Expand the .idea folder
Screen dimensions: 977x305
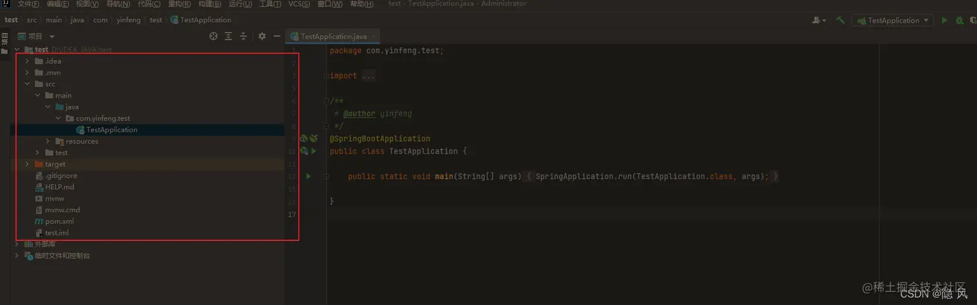coord(26,61)
